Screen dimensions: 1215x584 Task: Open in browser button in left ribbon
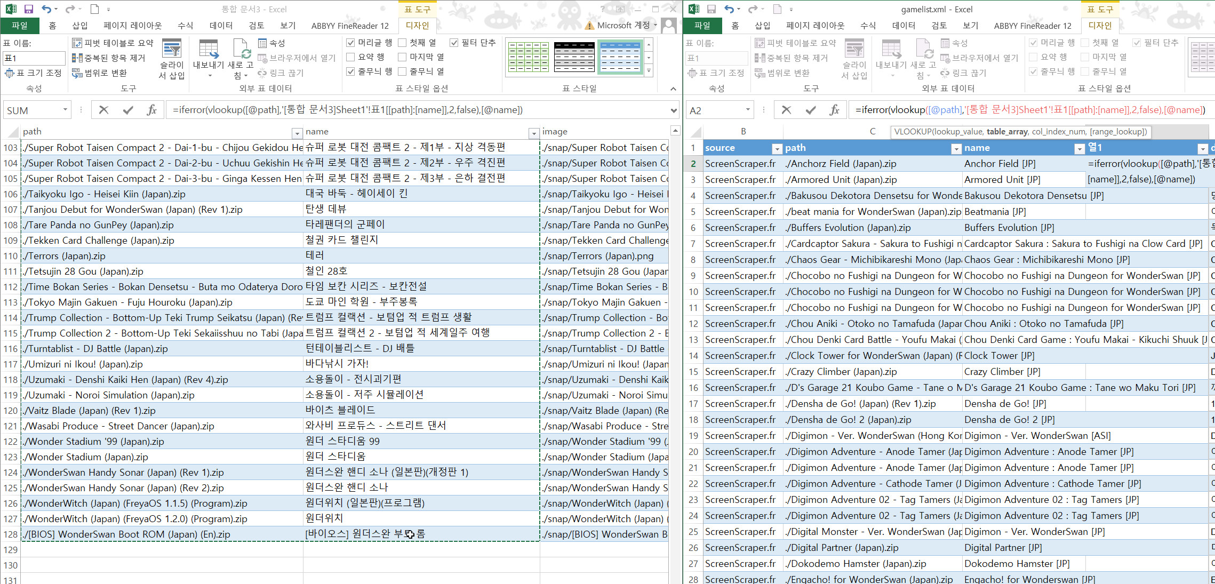(x=297, y=58)
